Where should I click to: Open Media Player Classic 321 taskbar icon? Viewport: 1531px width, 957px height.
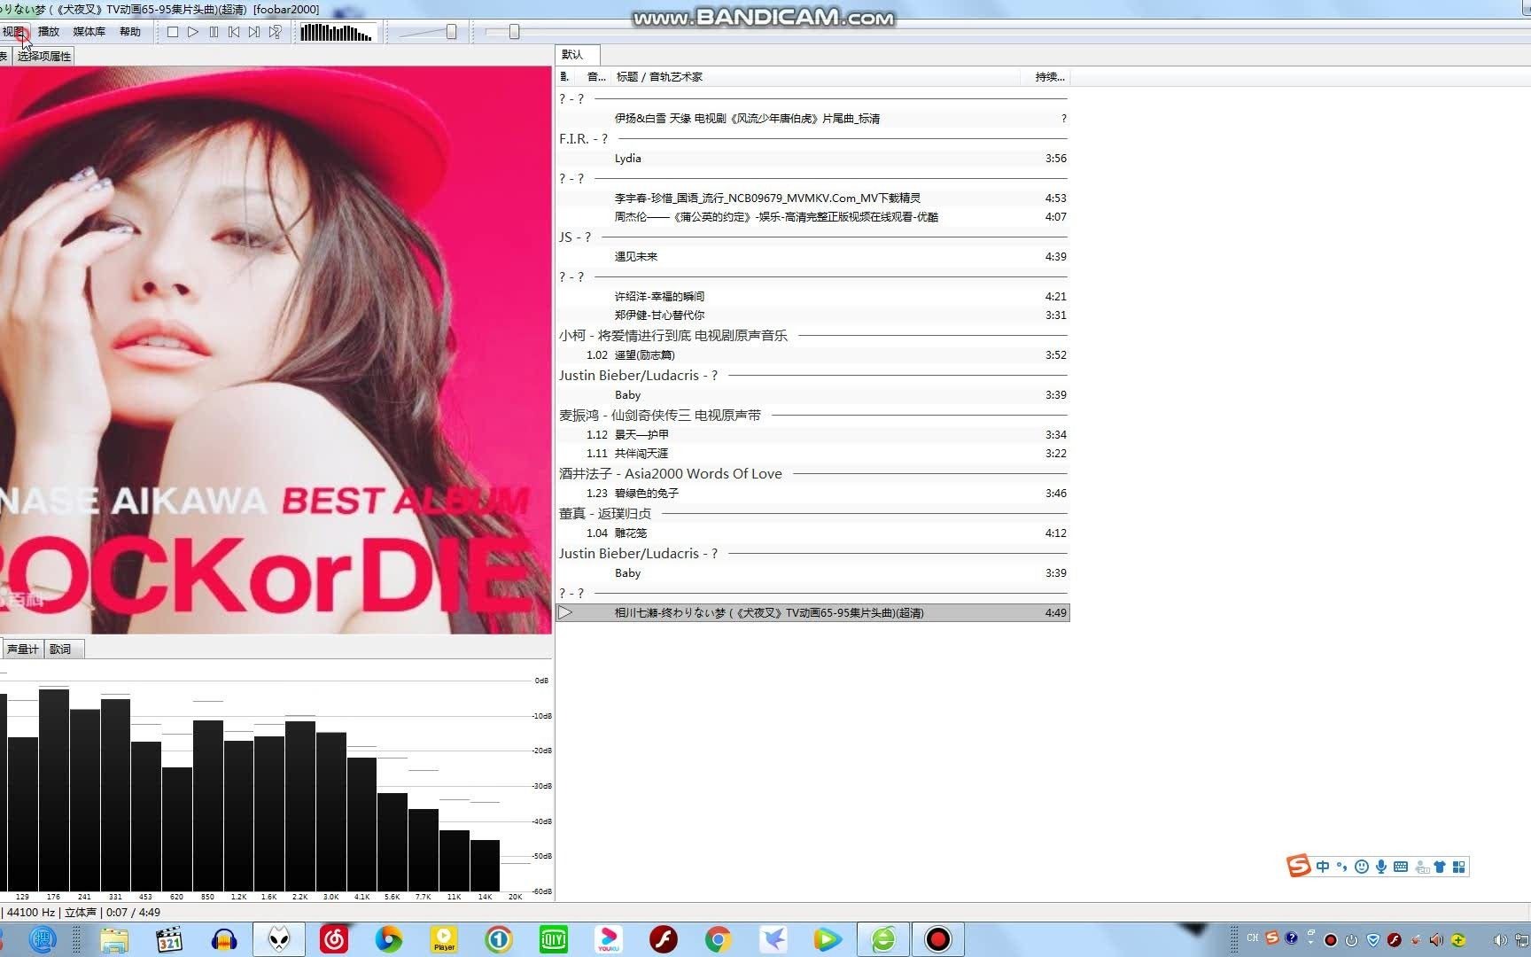(169, 939)
